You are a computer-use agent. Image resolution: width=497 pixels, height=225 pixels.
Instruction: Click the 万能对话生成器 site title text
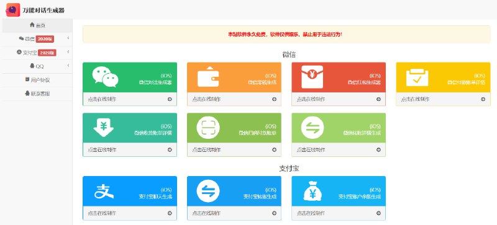(43, 10)
